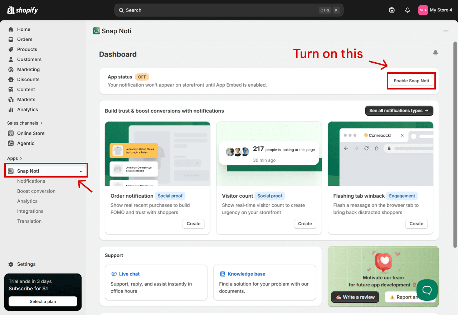Click the Social proof tag on Visitor count
The image size is (458, 315).
coord(270,196)
